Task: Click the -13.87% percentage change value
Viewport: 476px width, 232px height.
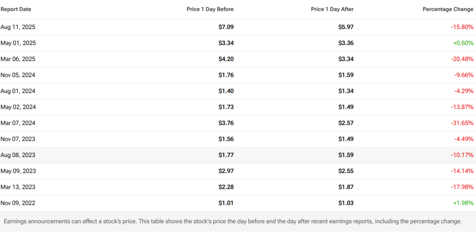Action: (462, 107)
